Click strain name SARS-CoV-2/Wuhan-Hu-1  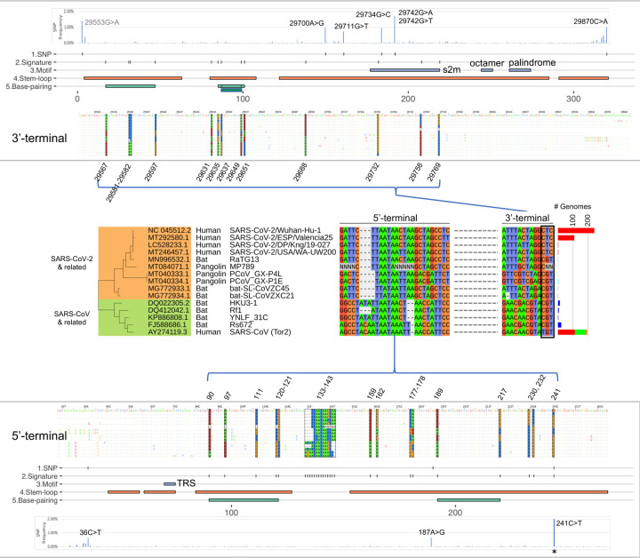tap(276, 230)
